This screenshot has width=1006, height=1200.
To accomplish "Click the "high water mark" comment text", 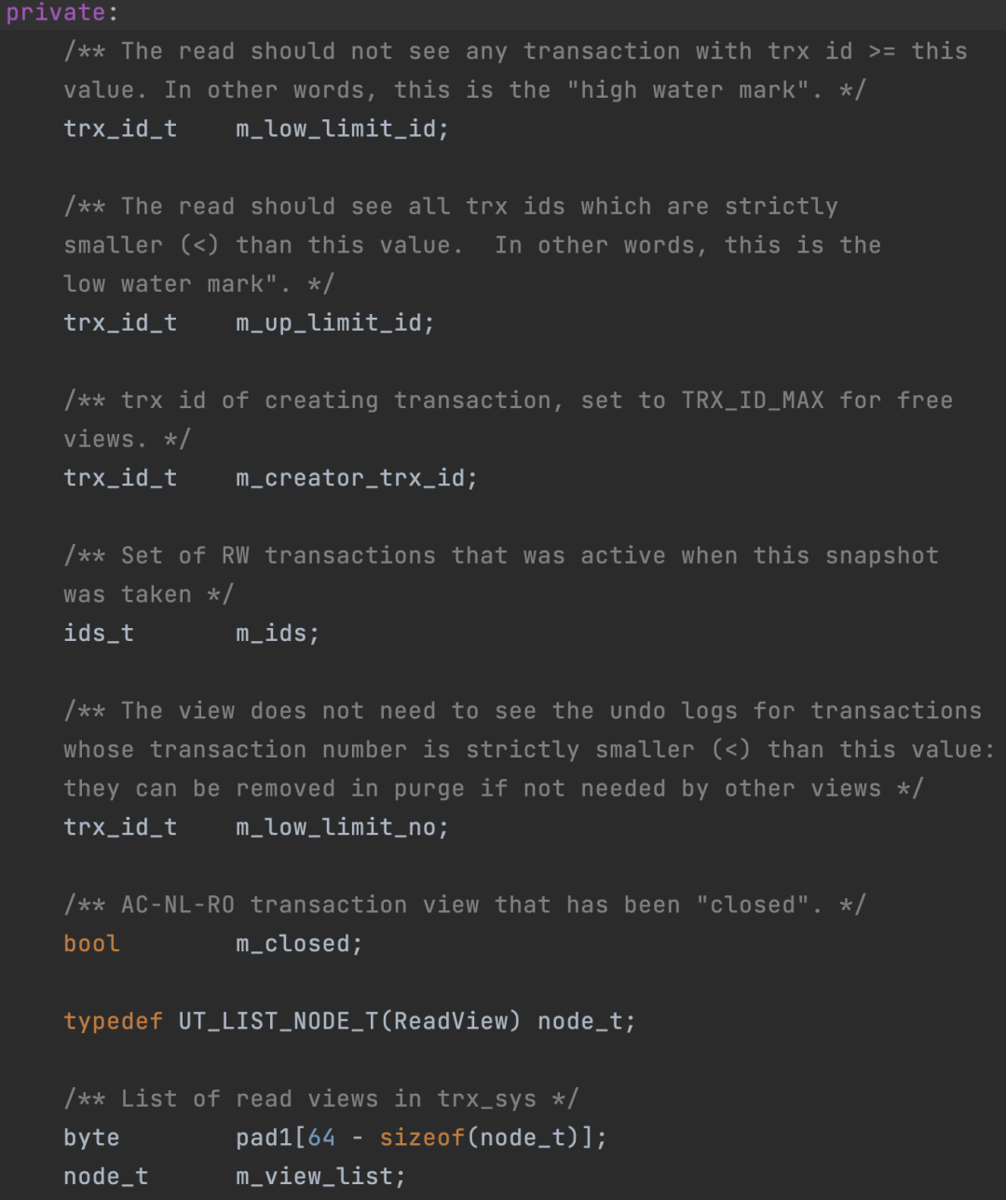I will click(x=687, y=90).
